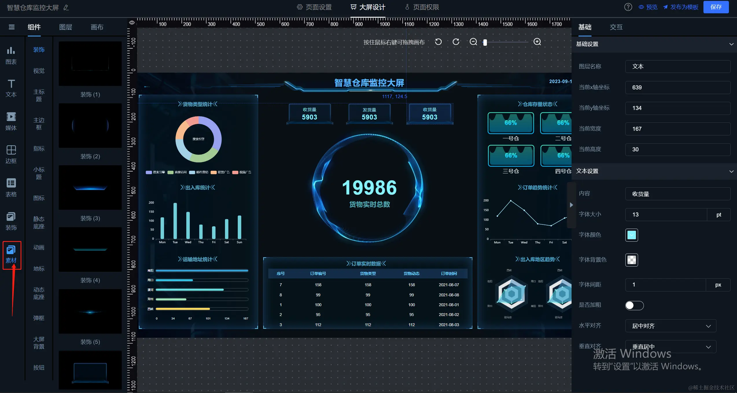Viewport: 737px width, 393px height.
Task: Click the 保存 save button
Action: point(716,7)
